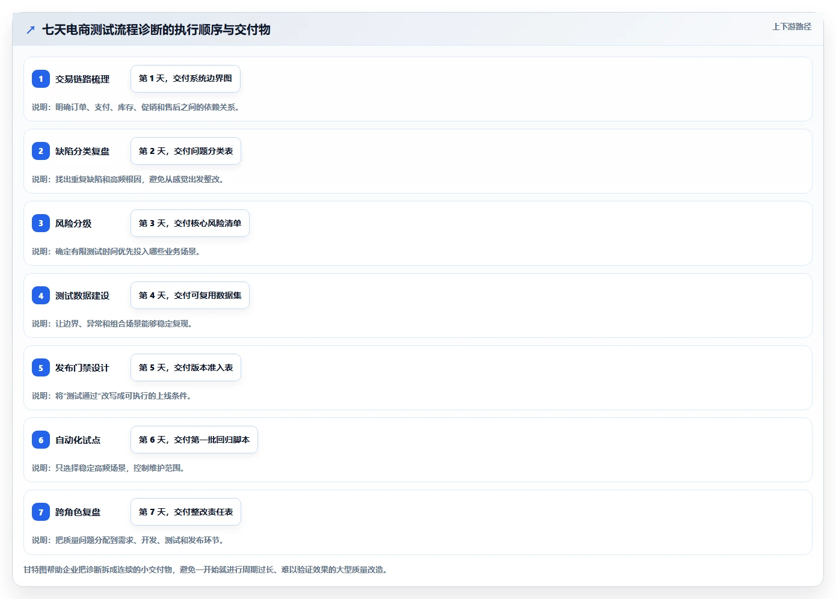Click the 测试数据建设 step title

(82, 295)
